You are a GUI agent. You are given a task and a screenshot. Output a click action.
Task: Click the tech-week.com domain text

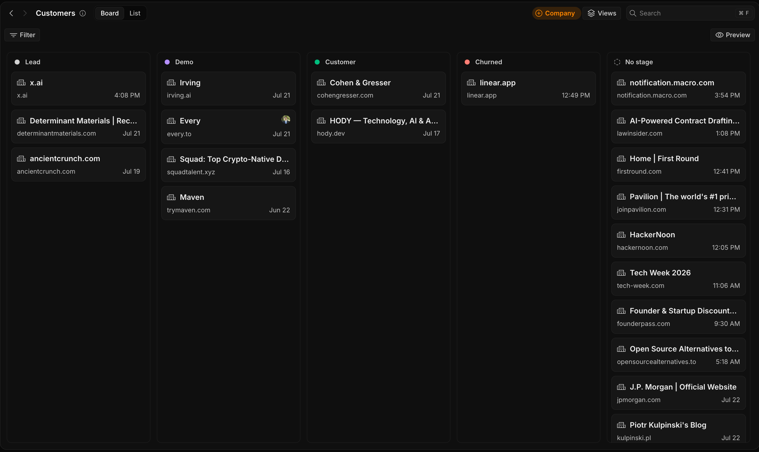[641, 286]
